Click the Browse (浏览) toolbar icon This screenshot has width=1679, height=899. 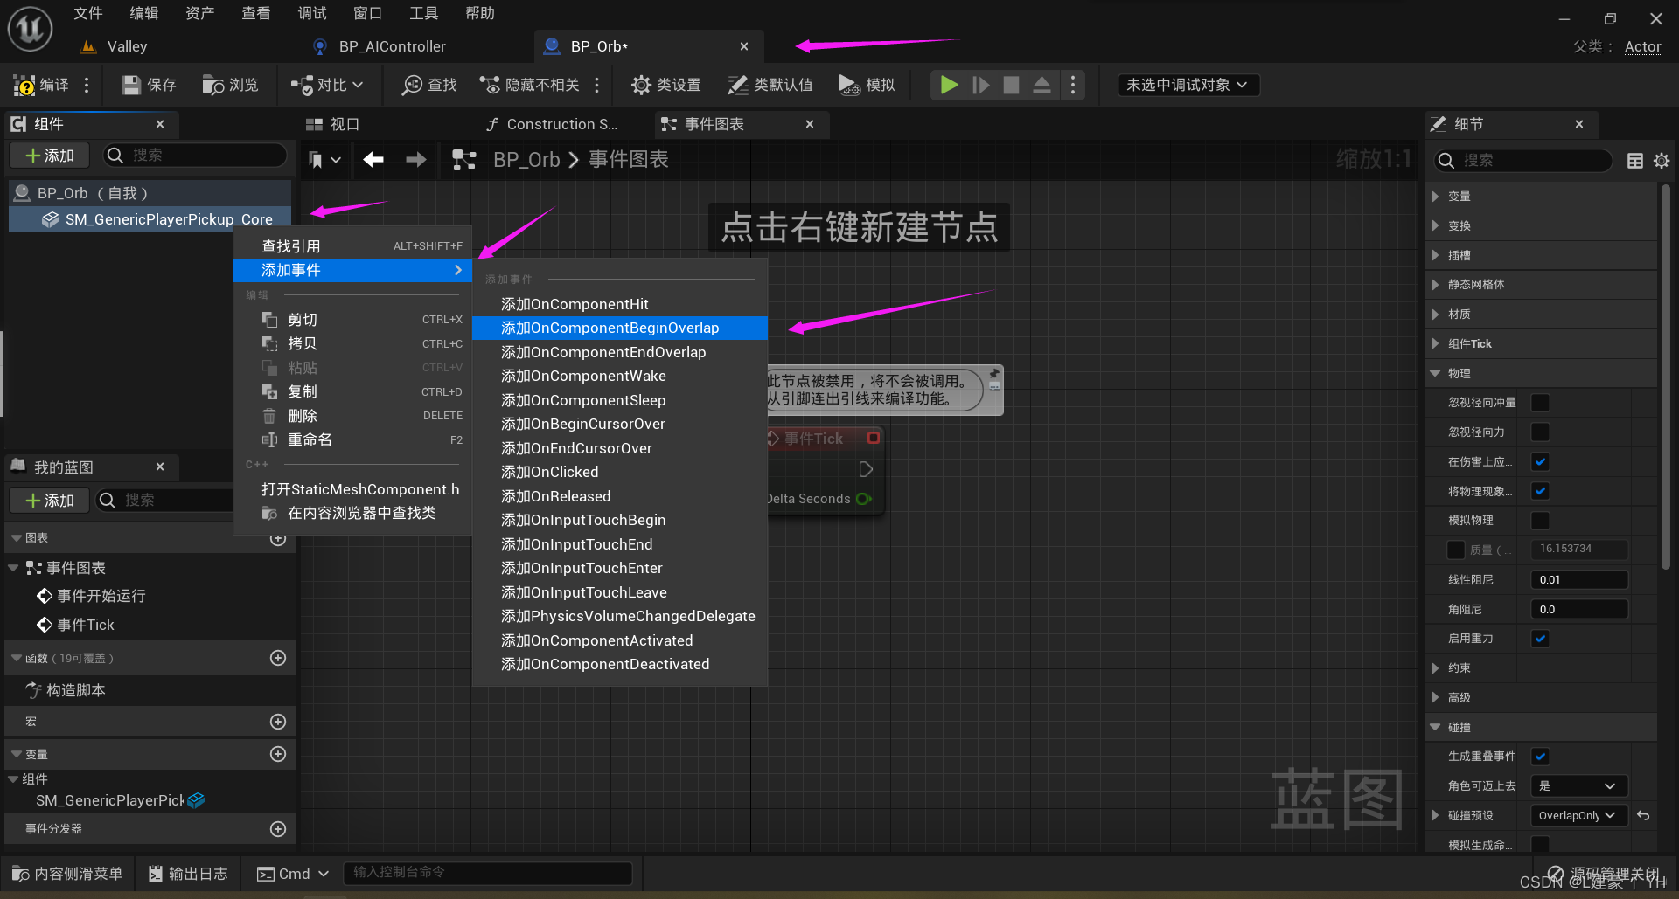coord(231,85)
